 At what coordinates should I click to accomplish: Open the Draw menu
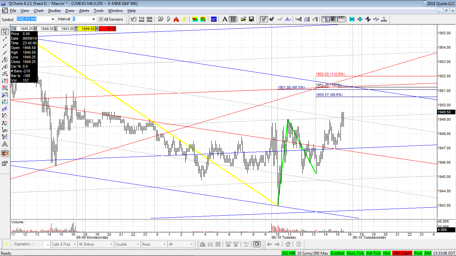coord(69,11)
